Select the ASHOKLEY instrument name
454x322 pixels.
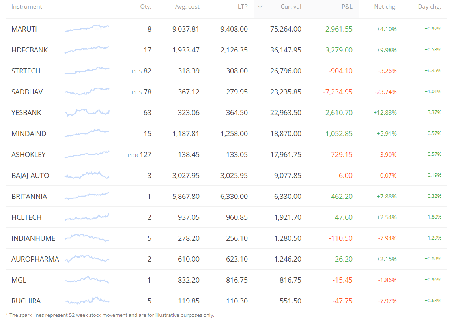[28, 155]
